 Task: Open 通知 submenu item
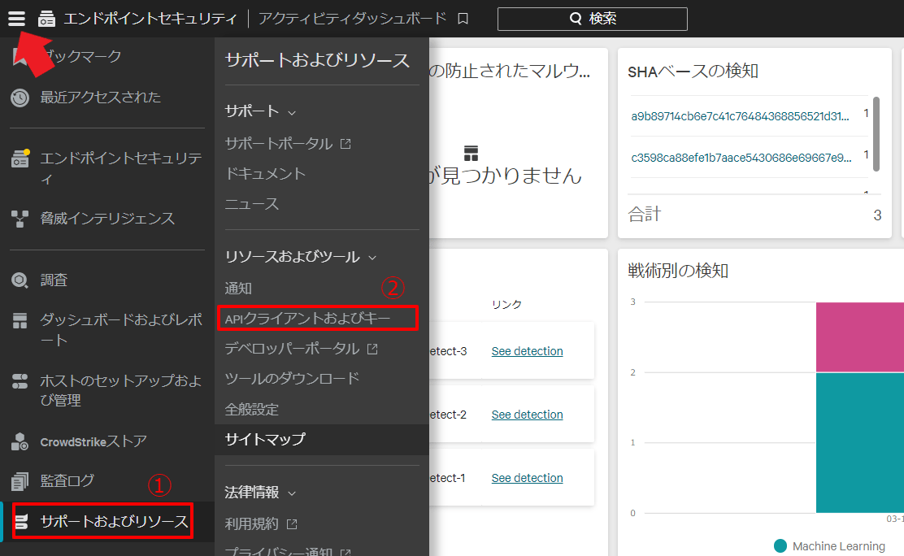click(x=238, y=288)
